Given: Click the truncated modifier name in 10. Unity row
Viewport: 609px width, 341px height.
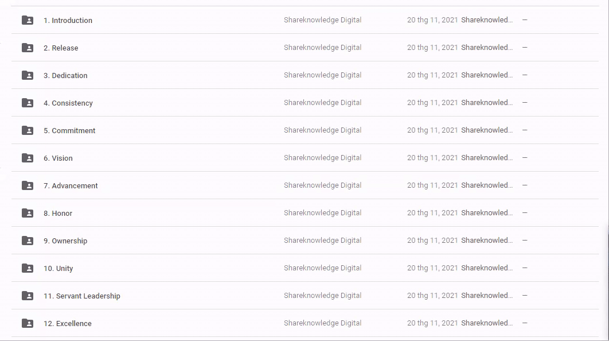Looking at the screenshot, I should (x=487, y=268).
